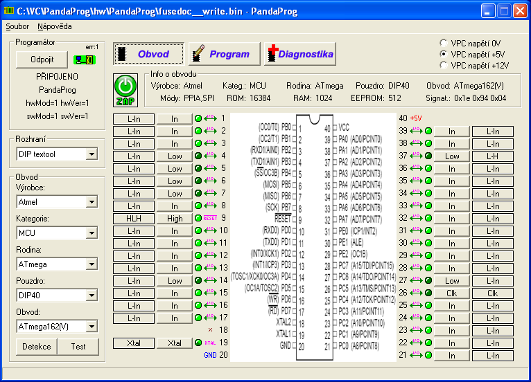
Task: Click the green LED indicator for pin 1
Action: 198,118
